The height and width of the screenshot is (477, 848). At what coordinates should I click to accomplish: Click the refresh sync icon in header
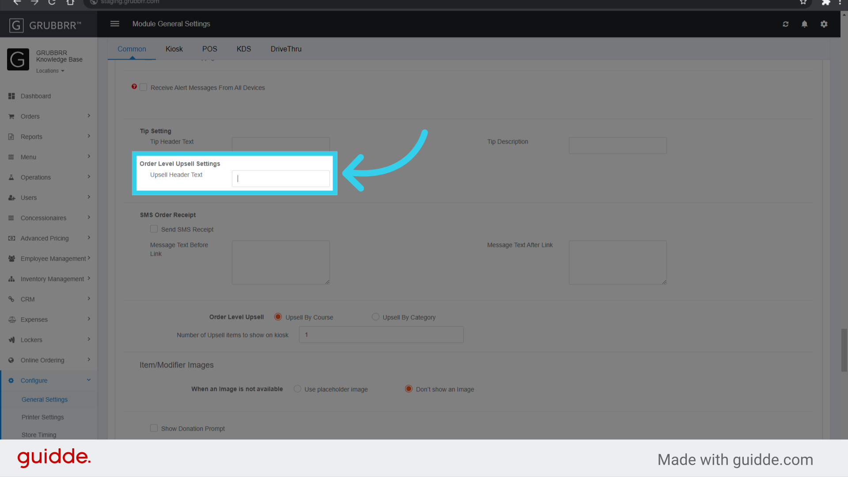pos(785,24)
